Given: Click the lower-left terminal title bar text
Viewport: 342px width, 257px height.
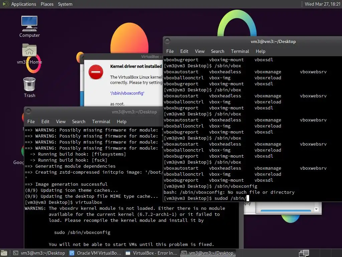Looking at the screenshot, I should 134,112.
